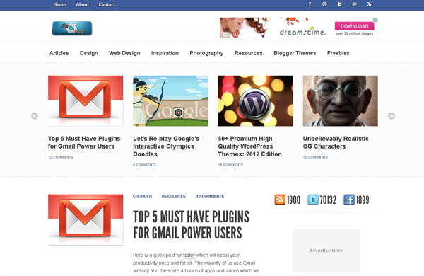Advance carousel with right arrow
The height and width of the screenshot is (276, 424).
point(391,116)
